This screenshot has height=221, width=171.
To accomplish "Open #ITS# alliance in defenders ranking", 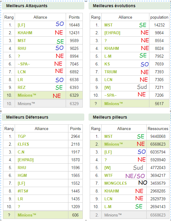I will pos(23,191).
